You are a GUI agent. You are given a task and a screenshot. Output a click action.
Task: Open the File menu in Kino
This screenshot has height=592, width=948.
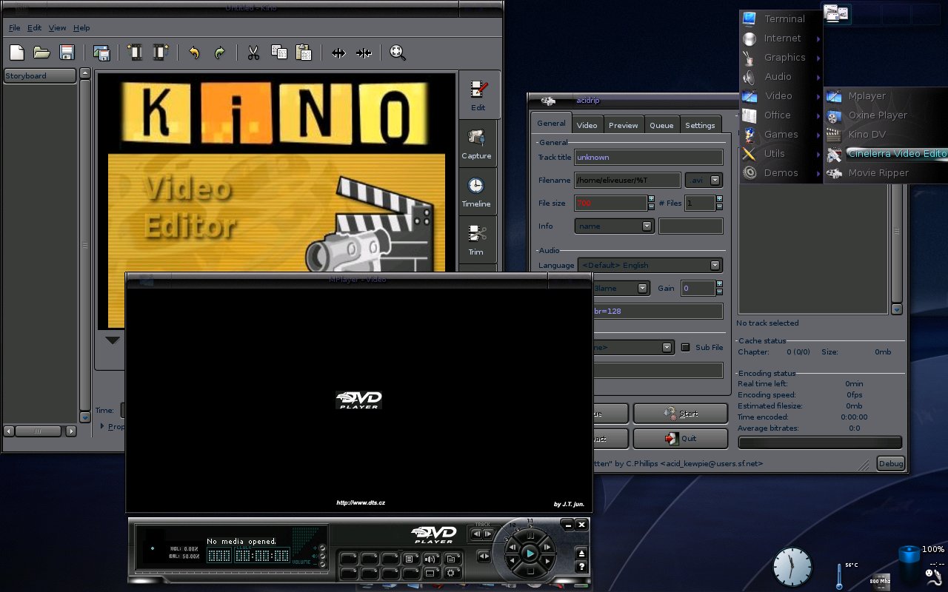[x=14, y=28]
